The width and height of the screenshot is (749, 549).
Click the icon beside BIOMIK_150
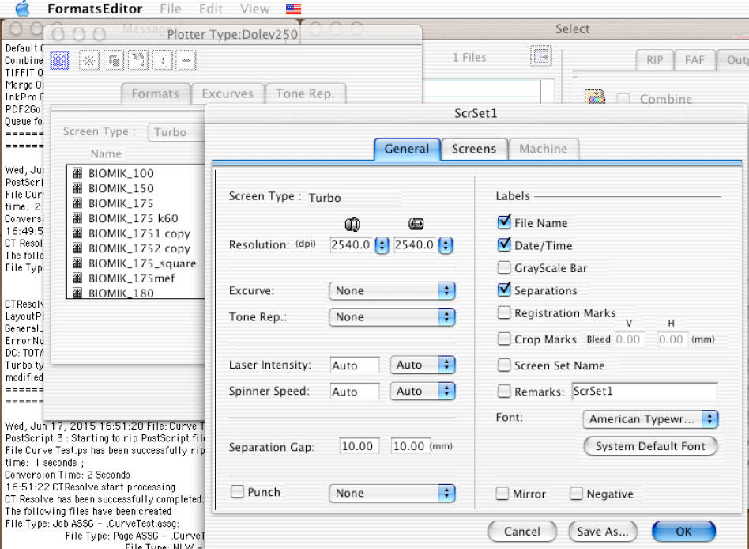tap(77, 188)
